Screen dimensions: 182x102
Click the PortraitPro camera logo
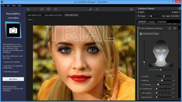tap(13, 30)
